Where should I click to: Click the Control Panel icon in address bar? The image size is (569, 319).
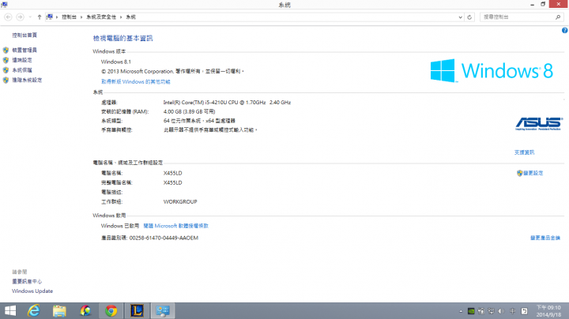click(x=50, y=17)
